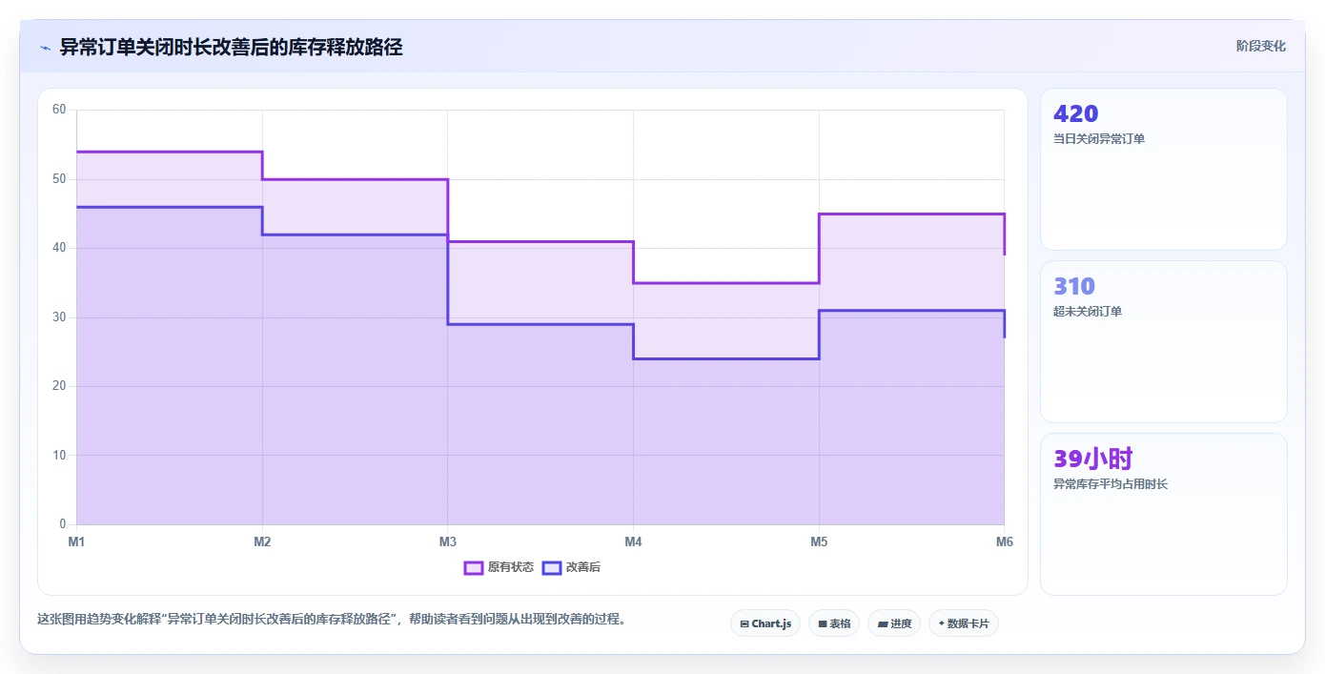Click the chart title 异常订单关闭时长改善后的库存释放路径
Screen dimensions: 1325x674
tap(231, 47)
